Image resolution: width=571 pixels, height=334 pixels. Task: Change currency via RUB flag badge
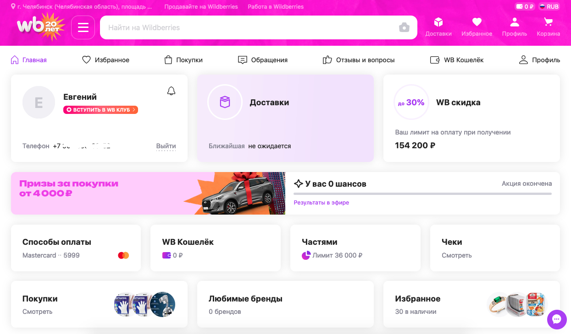click(549, 7)
